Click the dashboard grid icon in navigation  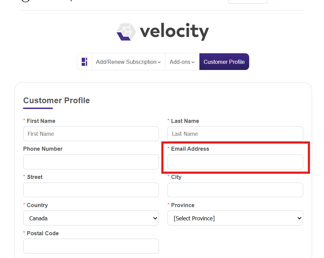tap(84, 62)
